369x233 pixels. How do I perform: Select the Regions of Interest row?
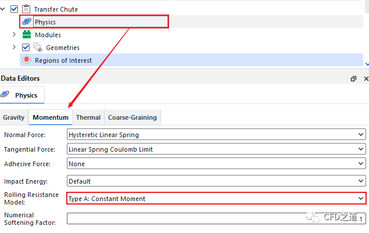[x=191, y=60]
